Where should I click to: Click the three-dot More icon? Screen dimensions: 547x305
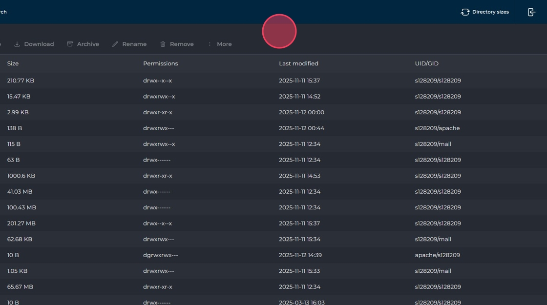point(210,44)
